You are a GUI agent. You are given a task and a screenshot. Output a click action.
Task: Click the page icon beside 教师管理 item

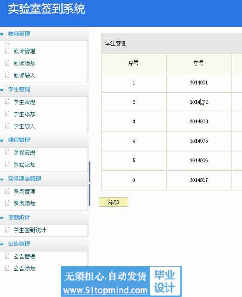(x=7, y=51)
